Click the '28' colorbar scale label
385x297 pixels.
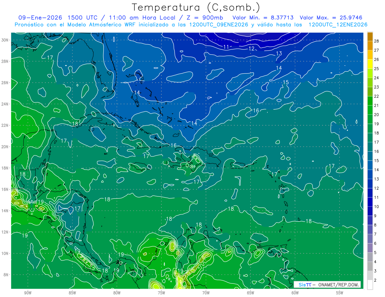[x=377, y=41]
